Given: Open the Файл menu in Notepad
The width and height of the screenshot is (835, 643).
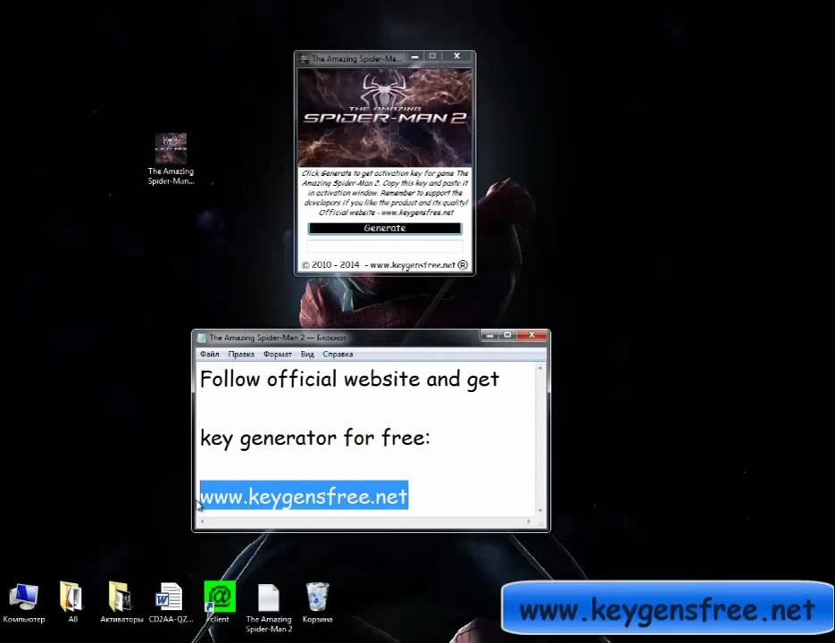Looking at the screenshot, I should point(209,355).
